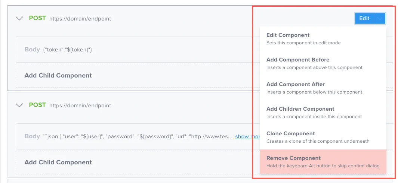Collapse the second POST component chevron
This screenshot has width=398, height=183.
click(19, 105)
